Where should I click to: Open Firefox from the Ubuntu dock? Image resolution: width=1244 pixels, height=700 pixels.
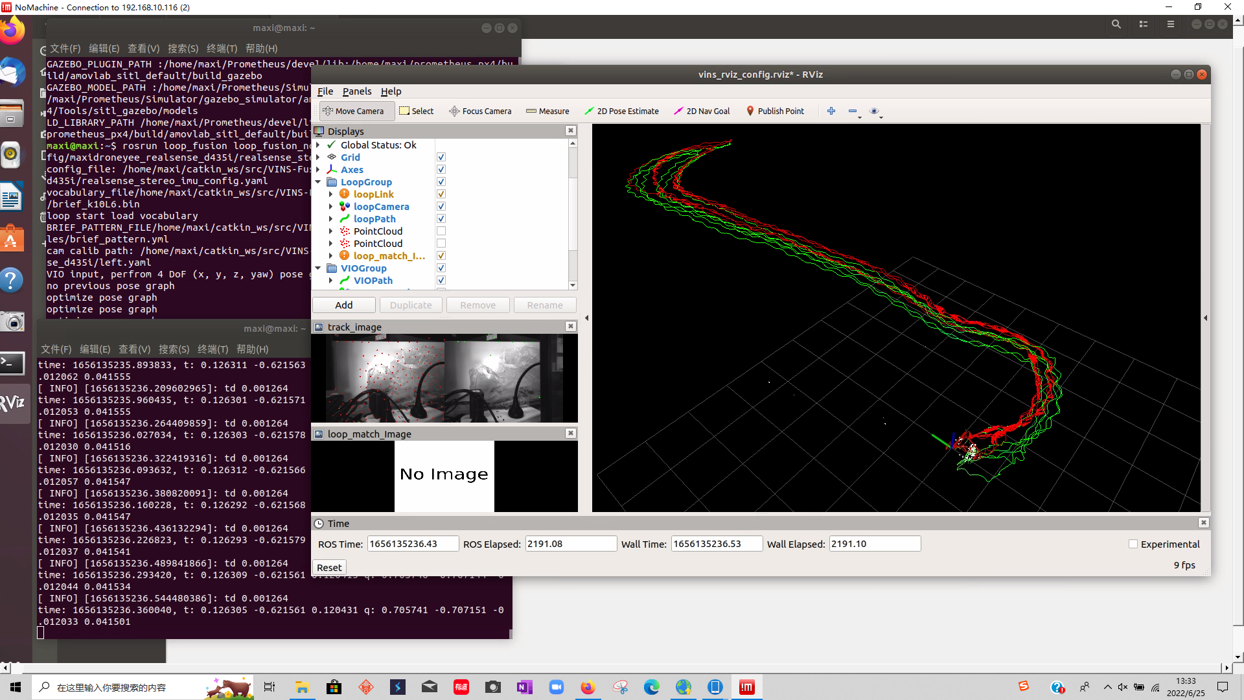tap(12, 30)
